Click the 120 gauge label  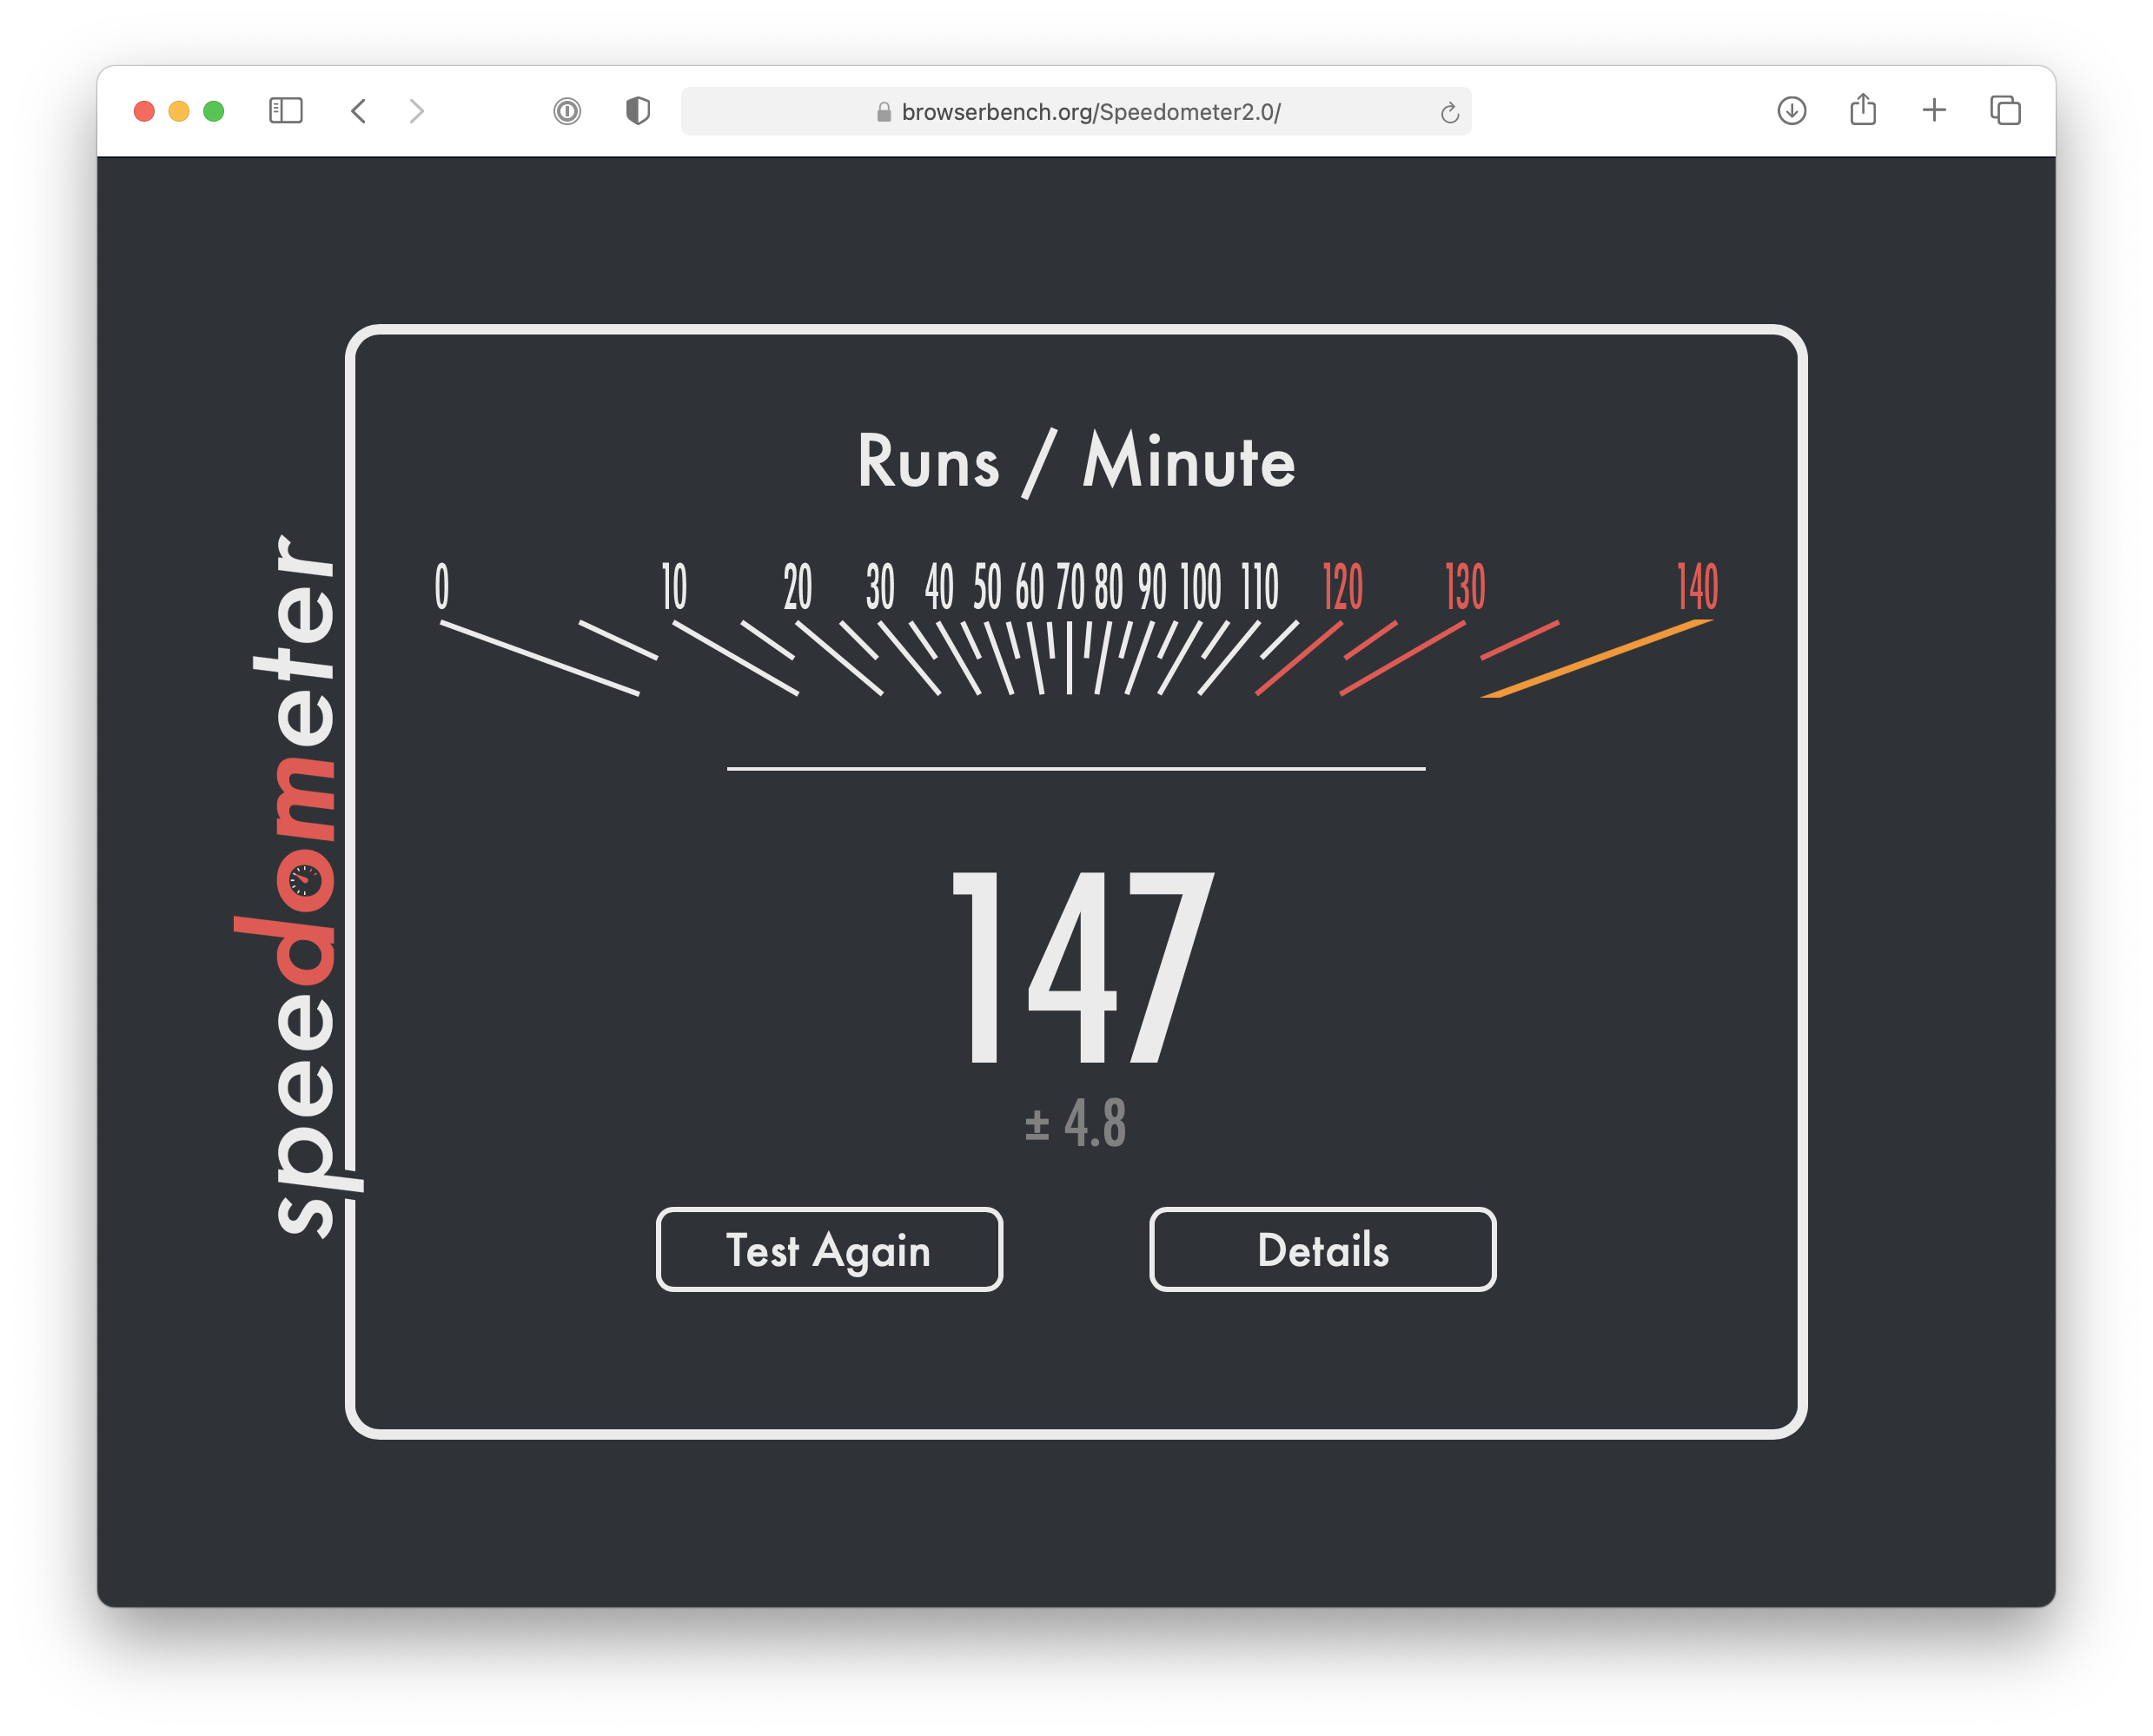click(x=1342, y=587)
